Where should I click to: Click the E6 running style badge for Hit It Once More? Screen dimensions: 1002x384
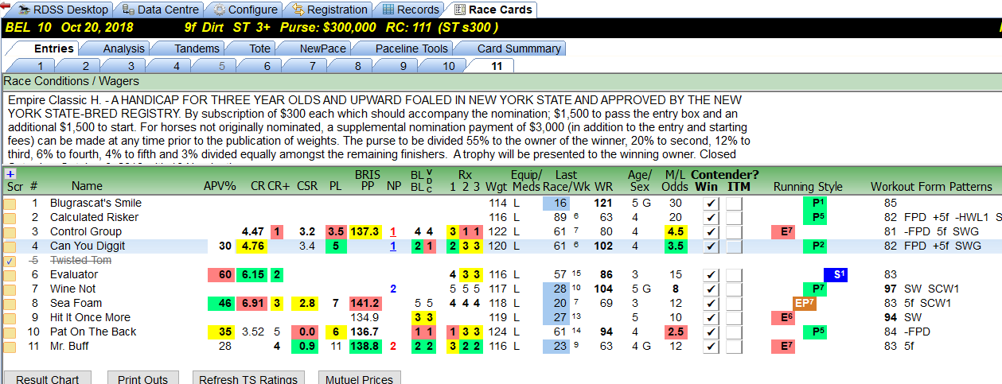point(783,317)
